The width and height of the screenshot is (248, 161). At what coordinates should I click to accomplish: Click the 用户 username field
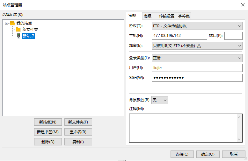point(197,68)
